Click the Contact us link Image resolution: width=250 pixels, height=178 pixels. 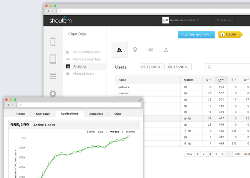coord(224,20)
